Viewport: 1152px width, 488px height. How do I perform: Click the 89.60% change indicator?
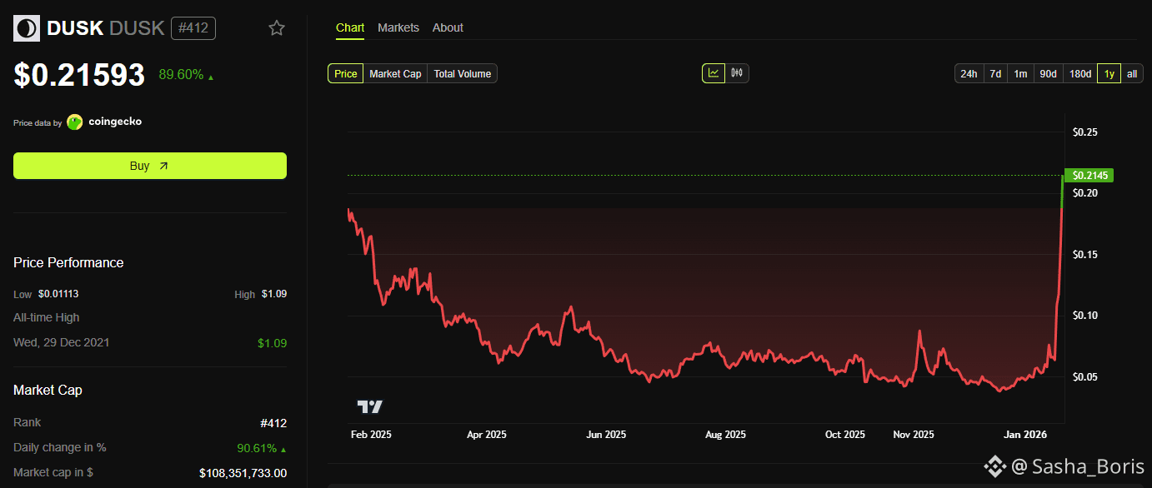[x=187, y=75]
